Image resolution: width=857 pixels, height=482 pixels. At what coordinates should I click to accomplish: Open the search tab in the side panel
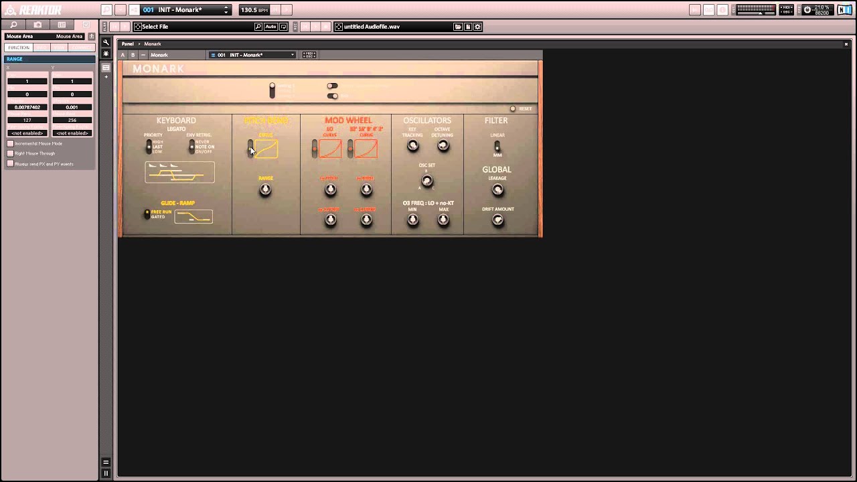tap(13, 25)
